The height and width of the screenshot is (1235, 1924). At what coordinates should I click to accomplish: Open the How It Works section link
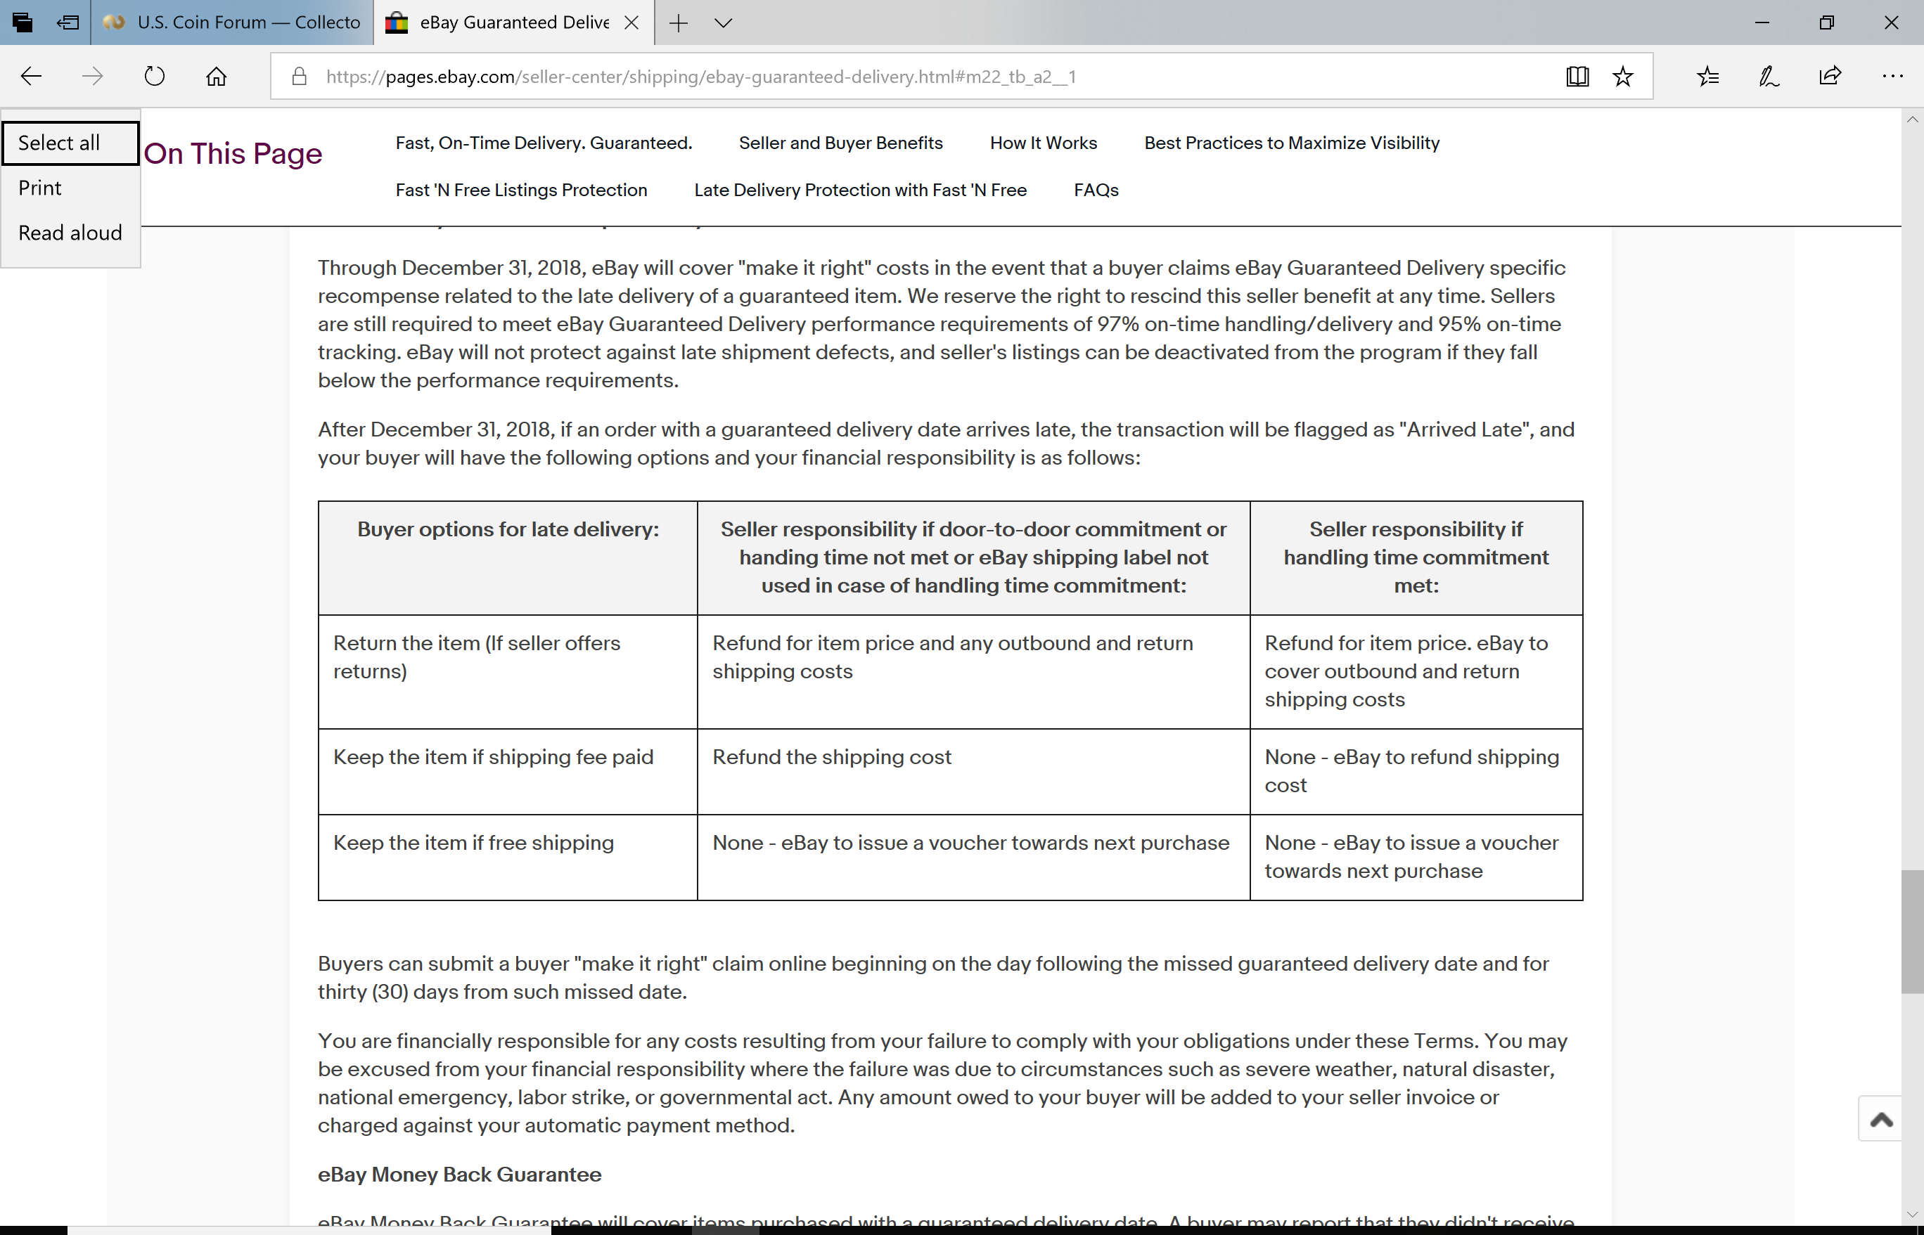1043,143
